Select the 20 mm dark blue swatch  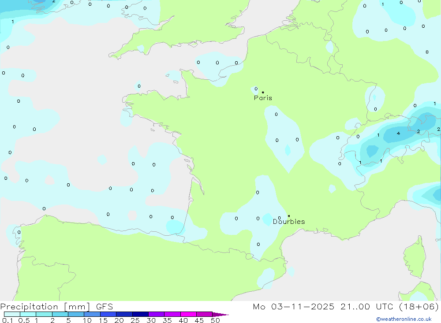point(124,314)
